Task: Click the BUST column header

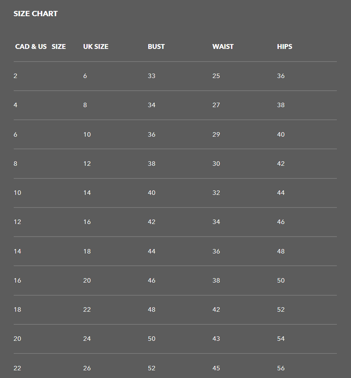Action: tap(156, 46)
